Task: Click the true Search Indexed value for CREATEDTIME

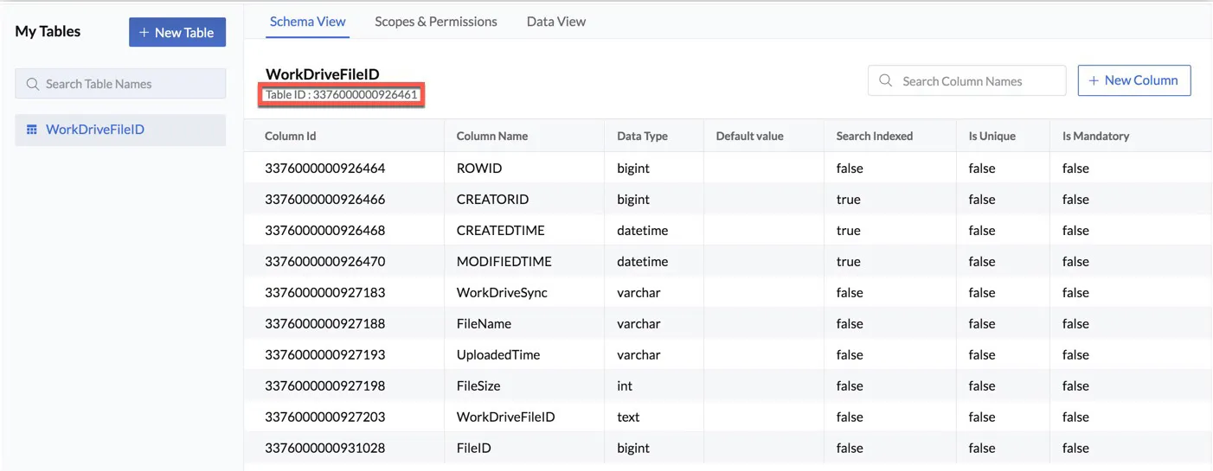Action: point(849,231)
